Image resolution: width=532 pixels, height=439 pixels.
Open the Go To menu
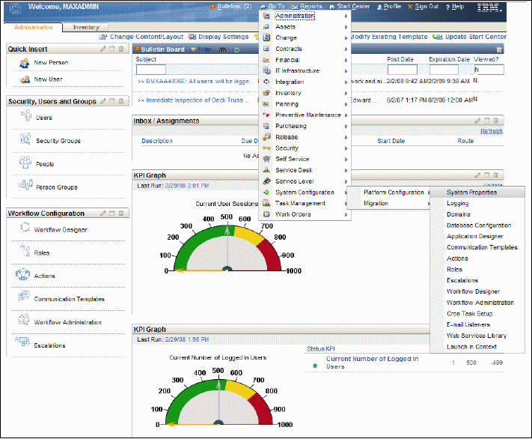click(273, 7)
